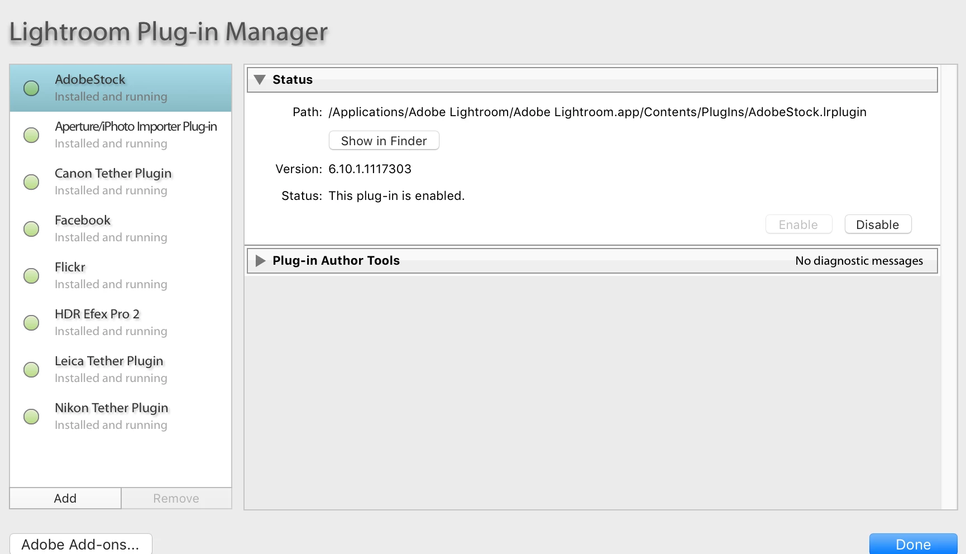Click the green status dot beside AdobeStock

click(x=31, y=88)
